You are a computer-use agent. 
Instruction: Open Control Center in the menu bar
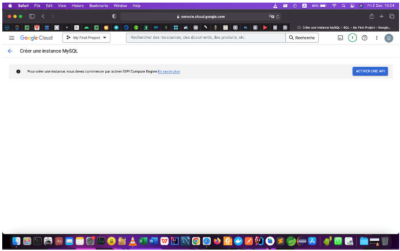click(352, 6)
